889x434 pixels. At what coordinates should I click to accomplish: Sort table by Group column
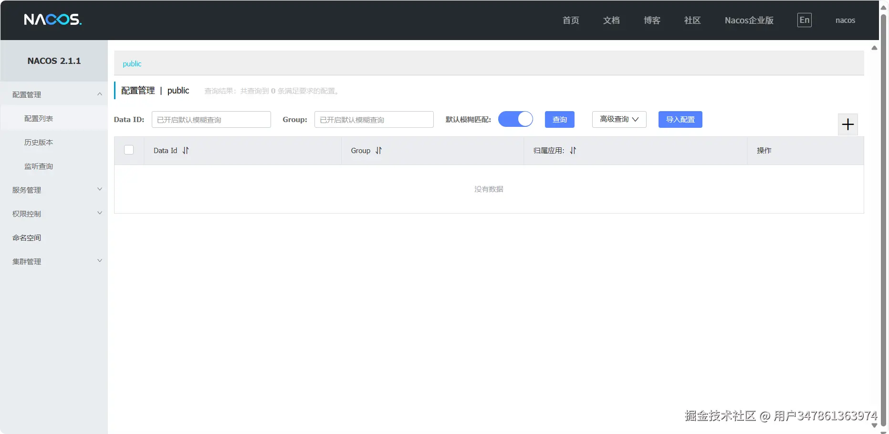tap(378, 151)
